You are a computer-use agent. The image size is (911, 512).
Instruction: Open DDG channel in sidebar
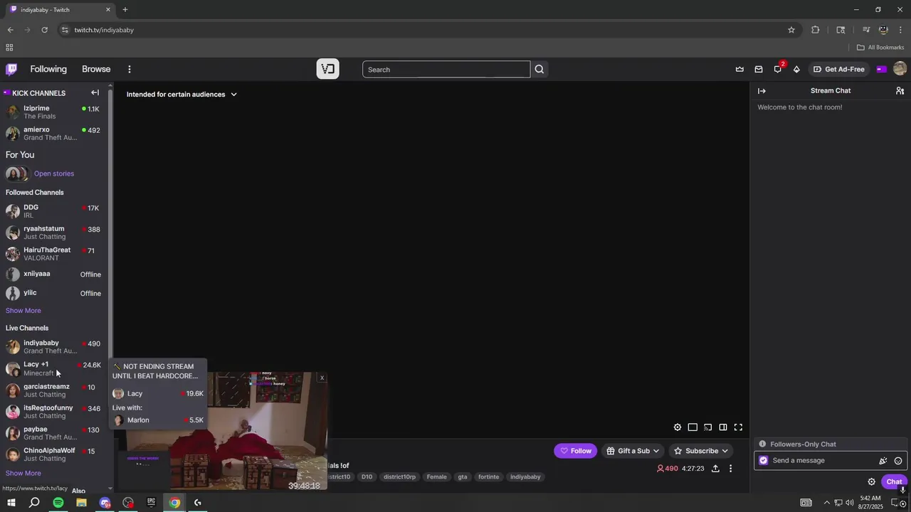pyautogui.click(x=54, y=211)
